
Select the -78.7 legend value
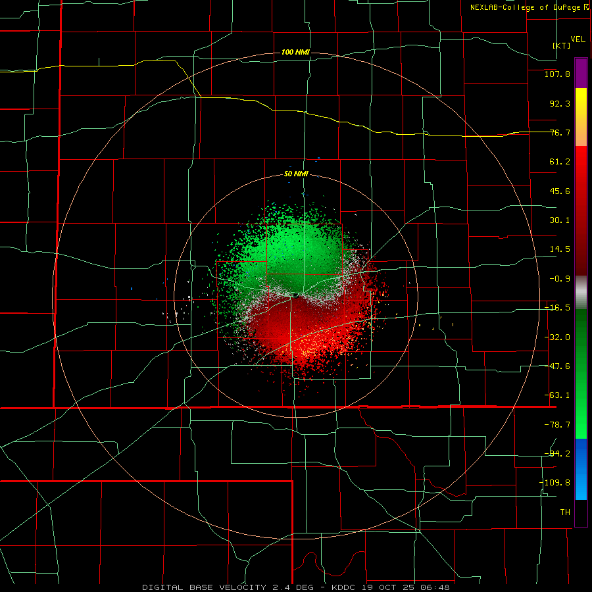pyautogui.click(x=557, y=425)
